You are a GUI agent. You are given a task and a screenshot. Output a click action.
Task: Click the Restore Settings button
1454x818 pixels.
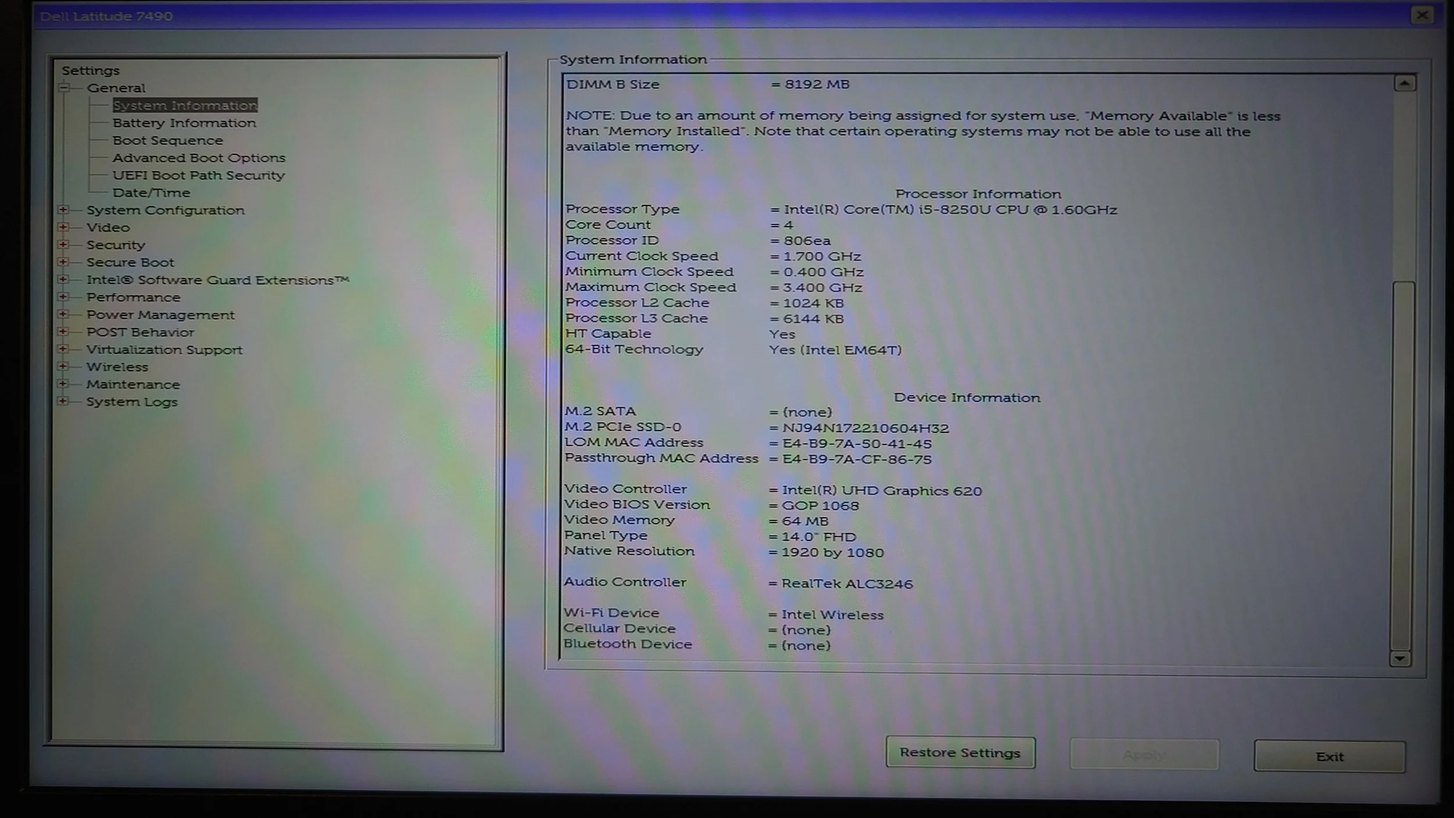[x=960, y=753]
